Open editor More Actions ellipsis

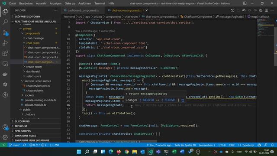[272, 10]
